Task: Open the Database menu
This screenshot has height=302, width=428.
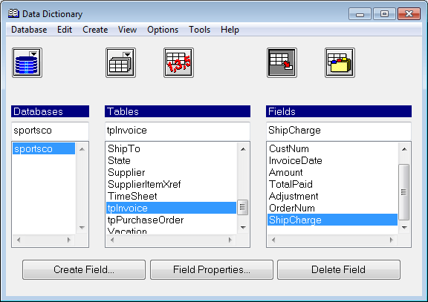Action: pyautogui.click(x=29, y=30)
